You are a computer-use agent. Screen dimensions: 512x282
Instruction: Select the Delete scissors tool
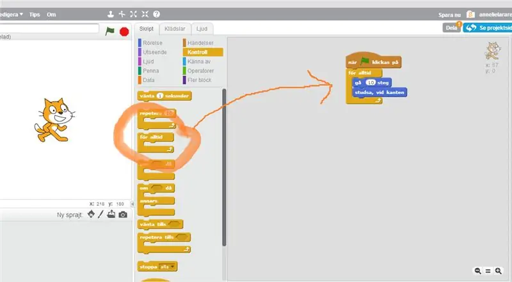pos(122,14)
